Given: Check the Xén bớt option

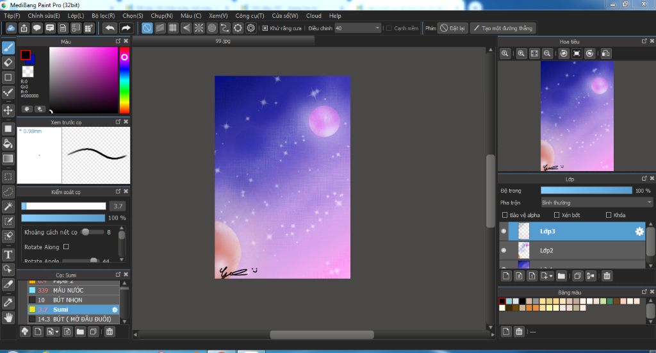Looking at the screenshot, I should click(x=557, y=215).
